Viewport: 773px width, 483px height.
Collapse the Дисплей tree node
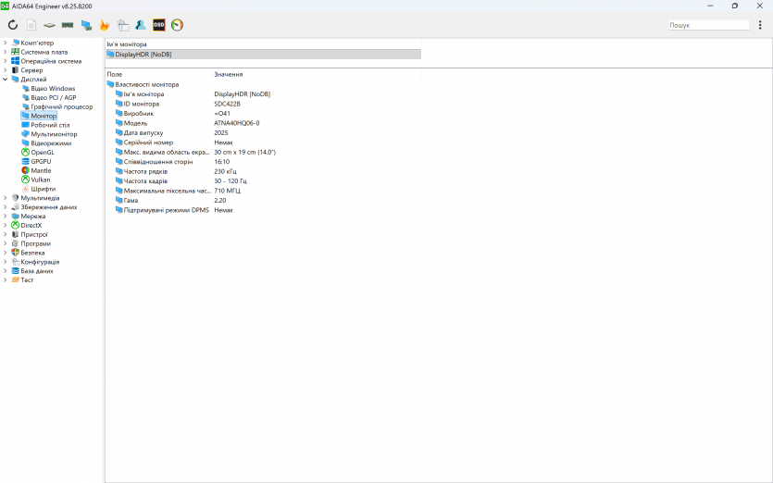(x=6, y=79)
